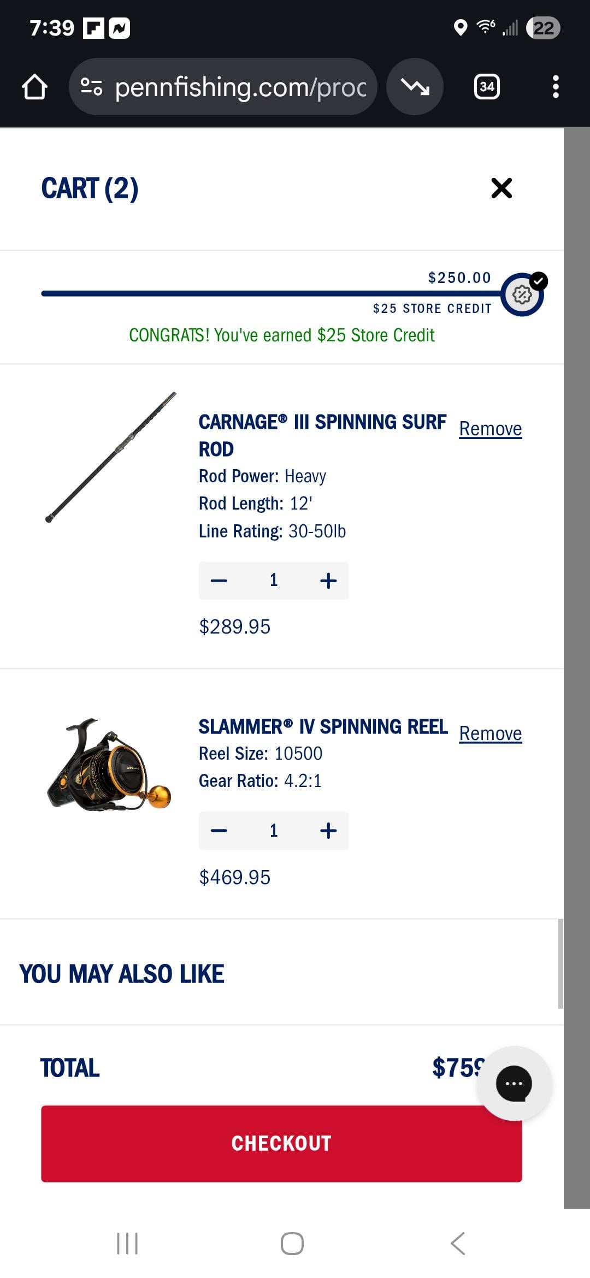The height and width of the screenshot is (1278, 590).
Task: Open the live chat bubble
Action: coord(514,1084)
